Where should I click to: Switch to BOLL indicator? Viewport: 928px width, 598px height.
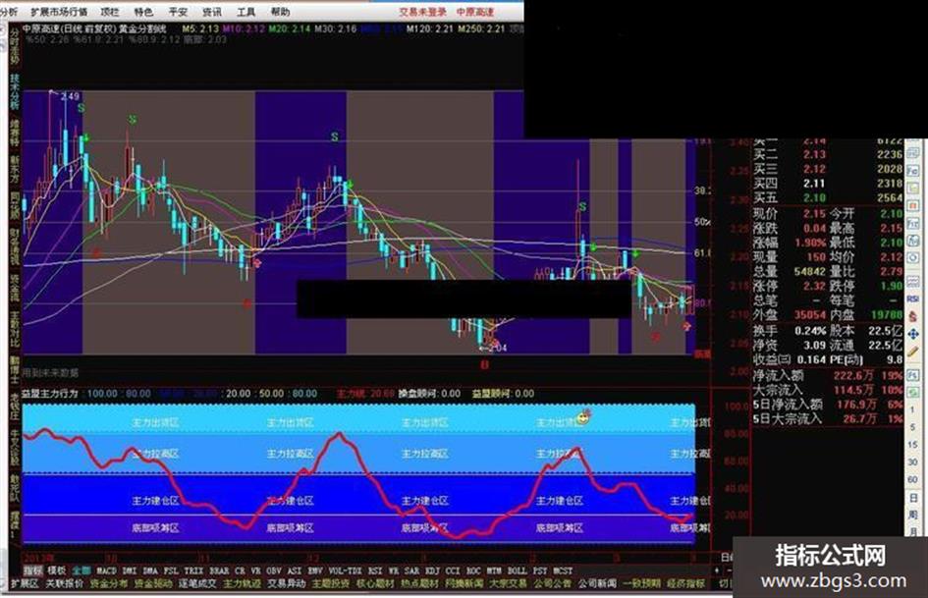click(517, 571)
